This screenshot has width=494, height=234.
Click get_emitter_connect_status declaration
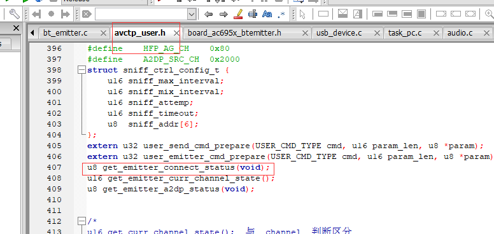pos(178,168)
